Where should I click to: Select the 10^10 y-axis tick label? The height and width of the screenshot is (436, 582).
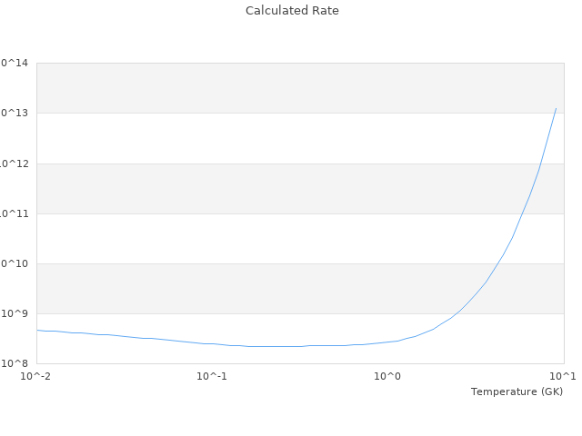coord(15,263)
